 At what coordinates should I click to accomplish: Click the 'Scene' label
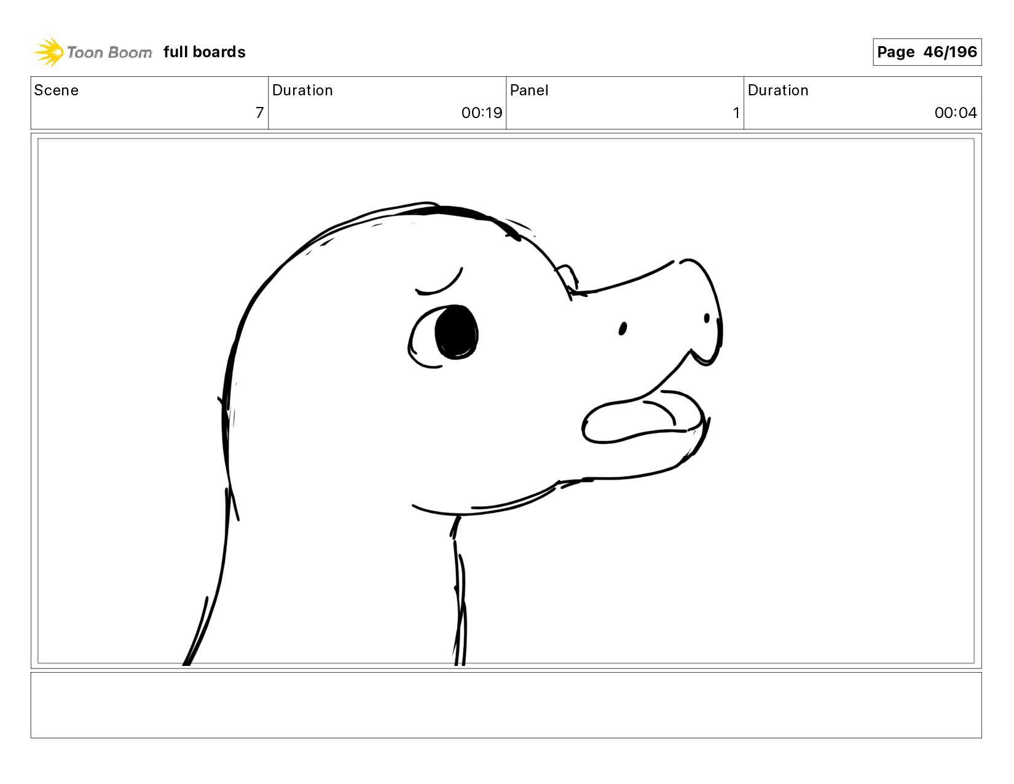click(x=57, y=90)
